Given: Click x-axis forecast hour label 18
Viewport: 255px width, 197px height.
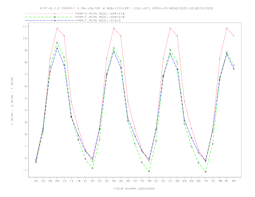Looking at the screenshot, I should (x=78, y=181).
